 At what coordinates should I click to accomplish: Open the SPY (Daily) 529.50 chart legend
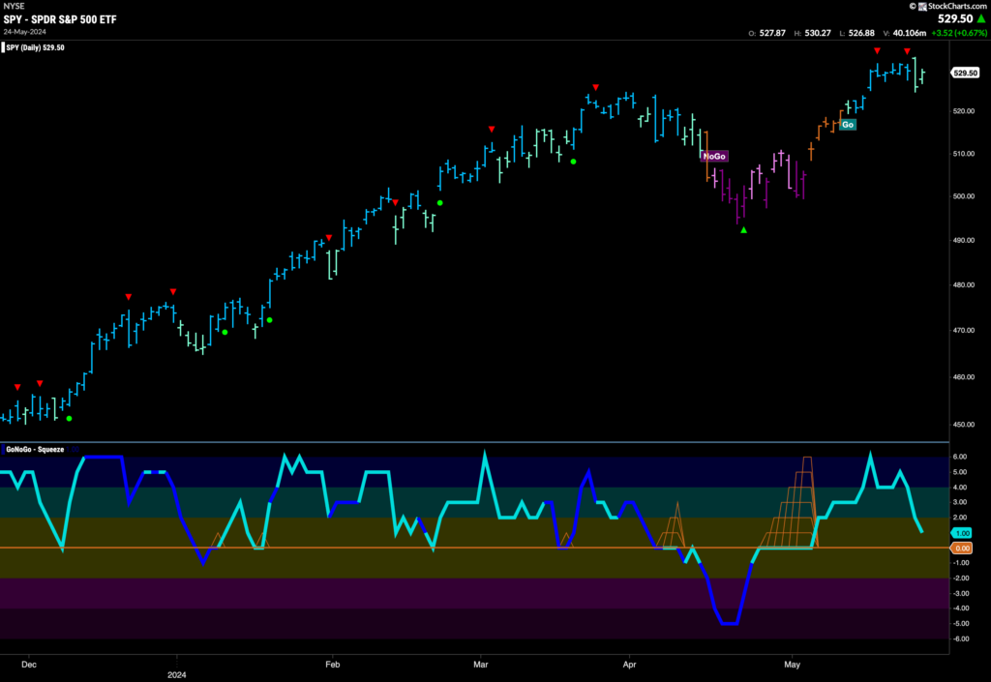tap(36, 46)
